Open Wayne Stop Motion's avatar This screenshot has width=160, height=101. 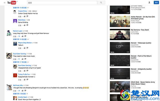point(15,44)
